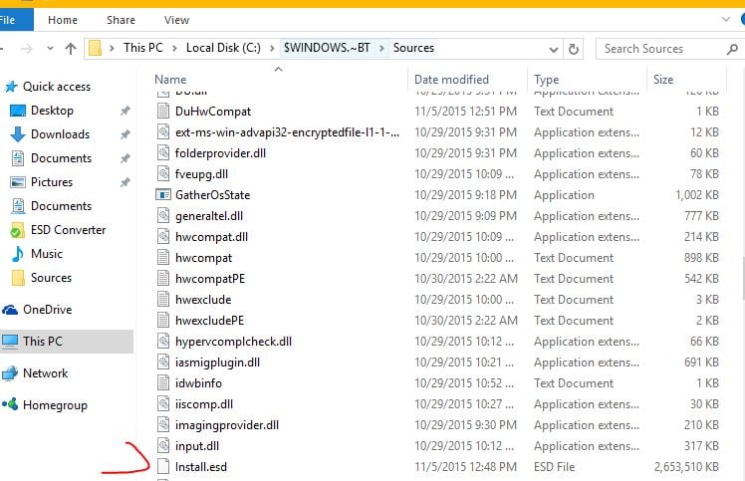The width and height of the screenshot is (745, 481).
Task: Select the GatherOsState application icon
Action: pos(163,194)
